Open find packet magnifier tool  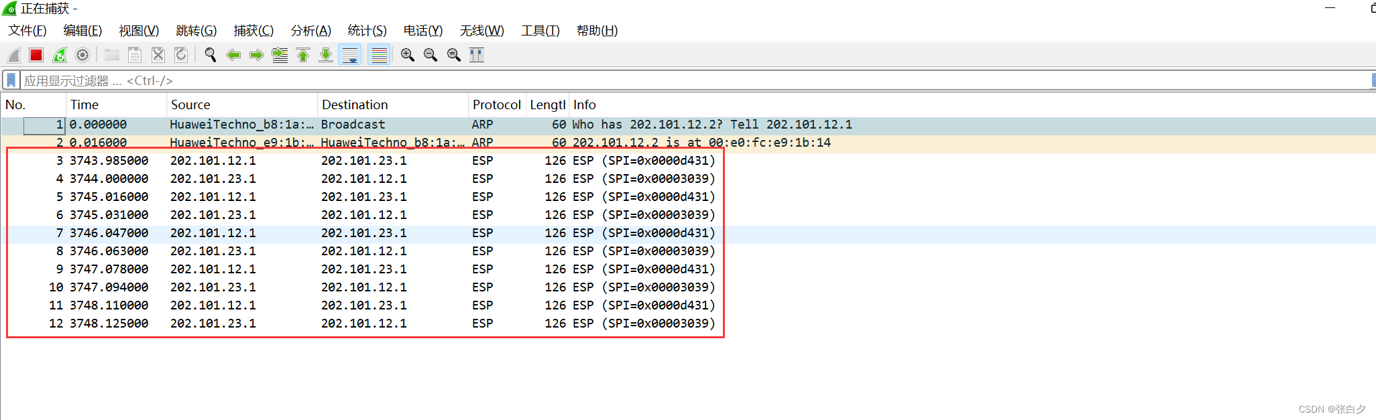click(210, 55)
